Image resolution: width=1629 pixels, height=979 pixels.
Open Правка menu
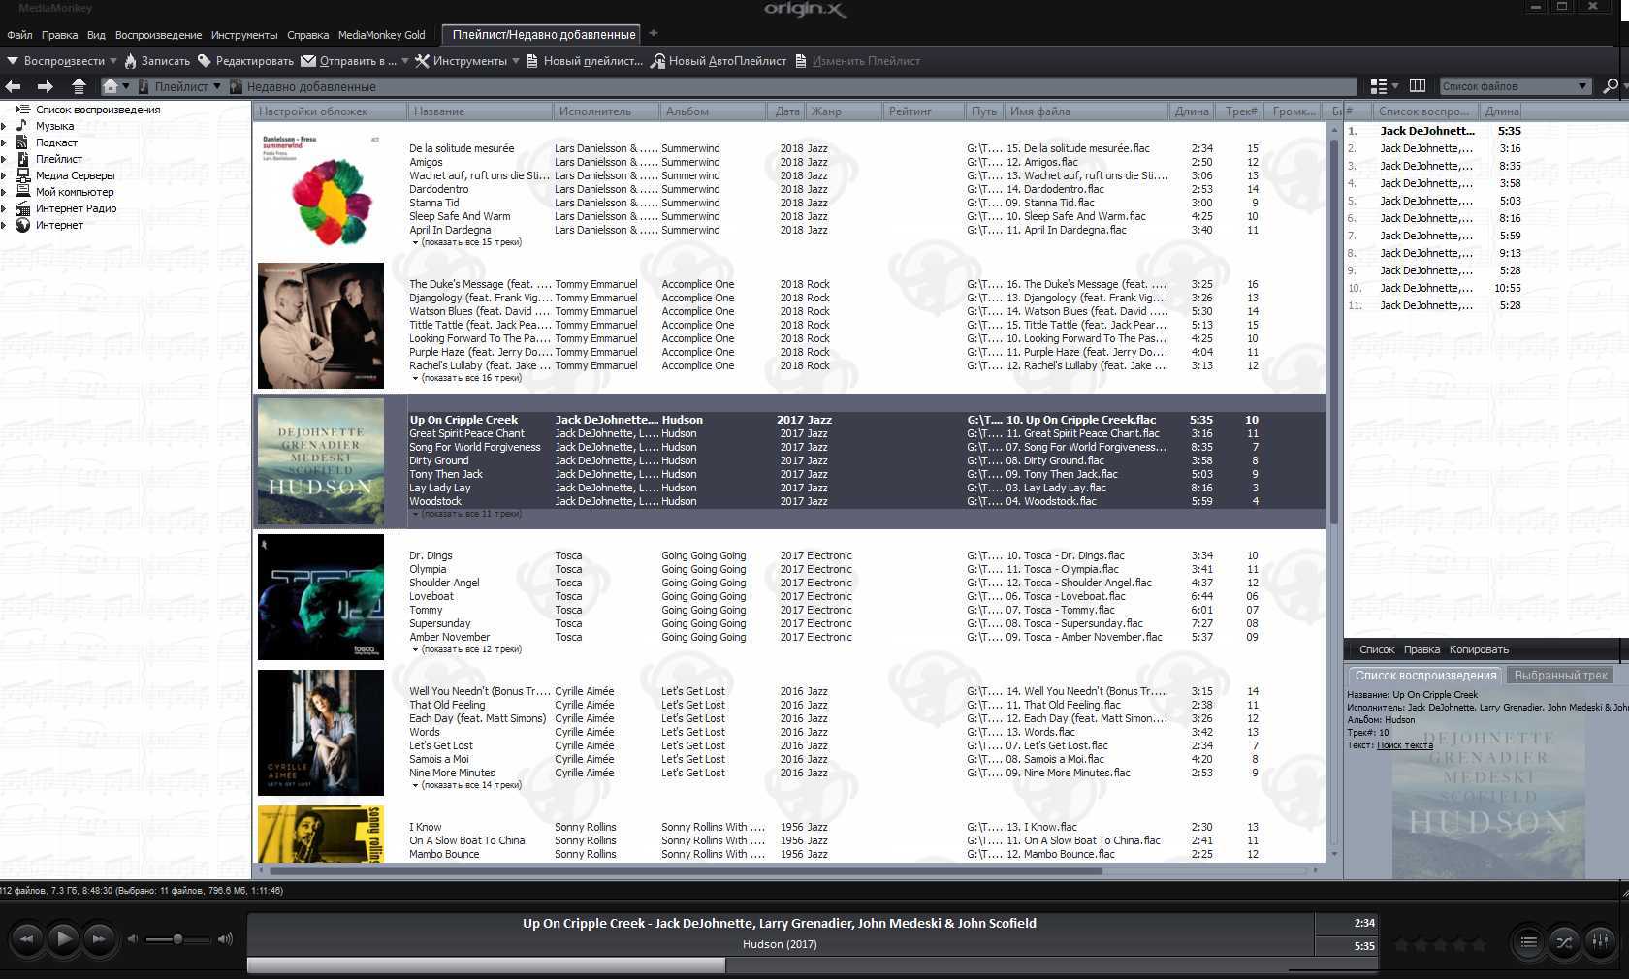point(59,35)
